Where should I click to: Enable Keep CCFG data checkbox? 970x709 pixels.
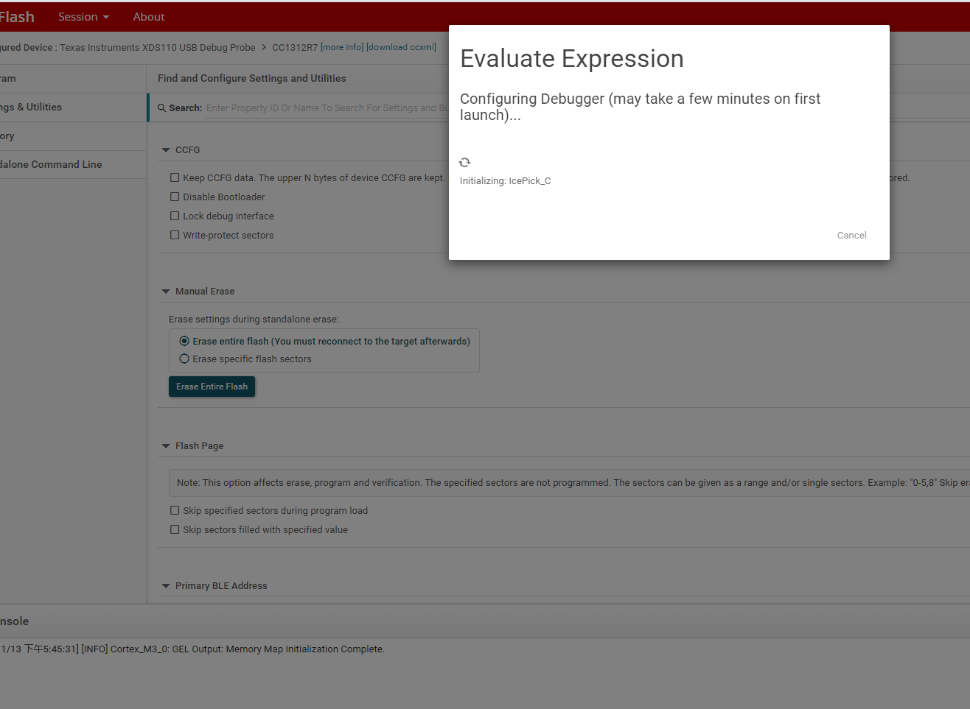click(x=175, y=177)
